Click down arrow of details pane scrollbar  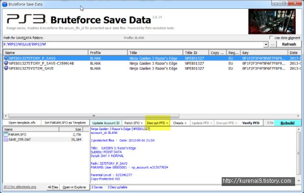click(298, 180)
